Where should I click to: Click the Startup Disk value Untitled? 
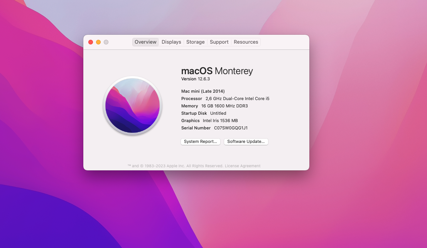point(218,113)
